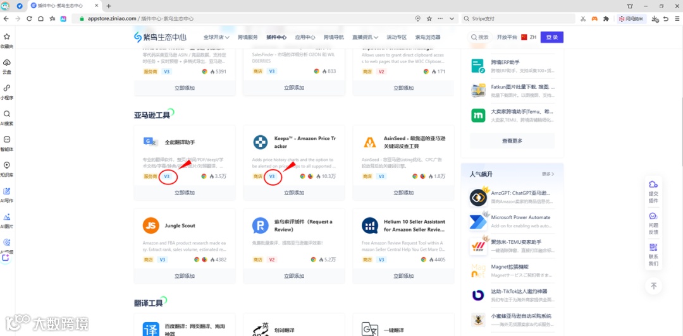Image resolution: width=683 pixels, height=336 pixels.
Task: Open the 活动专区 nav item
Action: coord(397,37)
